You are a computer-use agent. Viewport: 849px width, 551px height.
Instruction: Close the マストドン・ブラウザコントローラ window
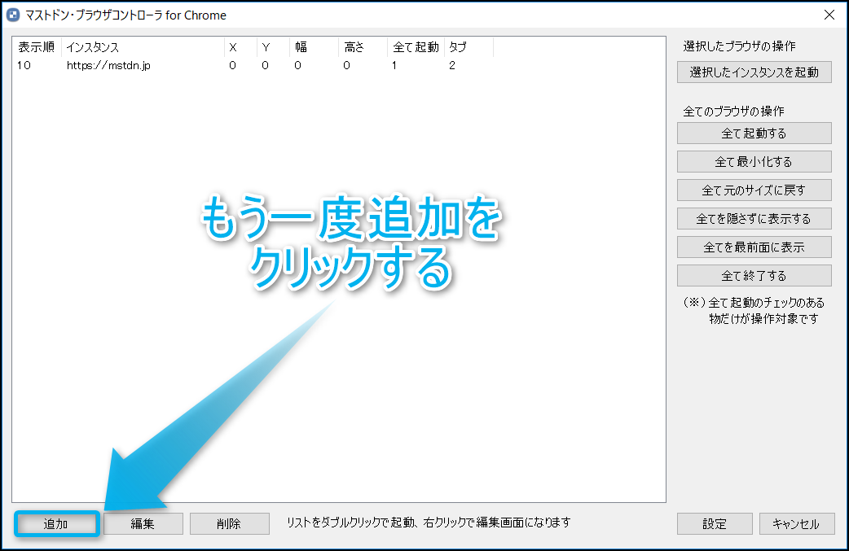point(829,15)
